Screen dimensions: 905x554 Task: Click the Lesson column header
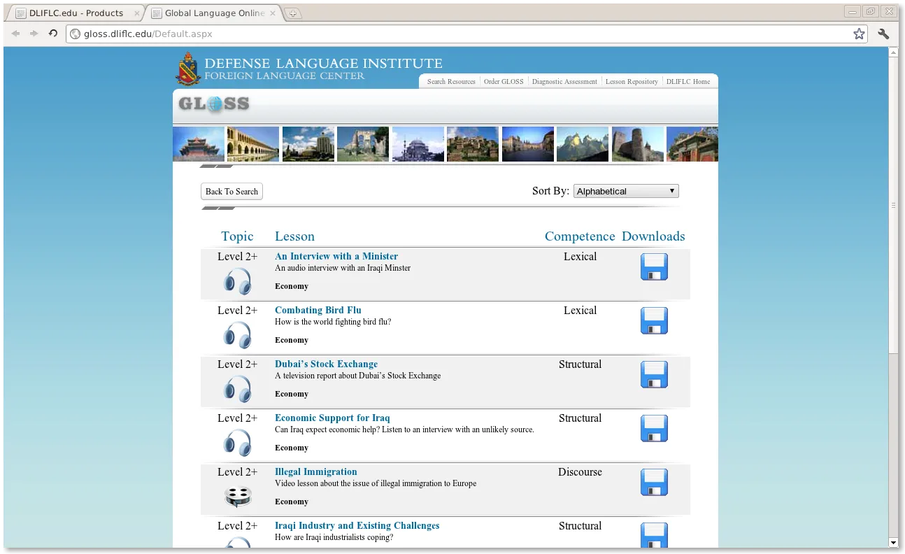(x=294, y=236)
